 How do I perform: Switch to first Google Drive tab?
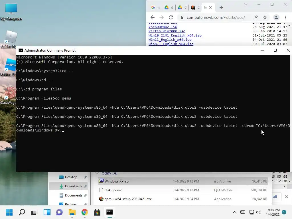click(169, 7)
